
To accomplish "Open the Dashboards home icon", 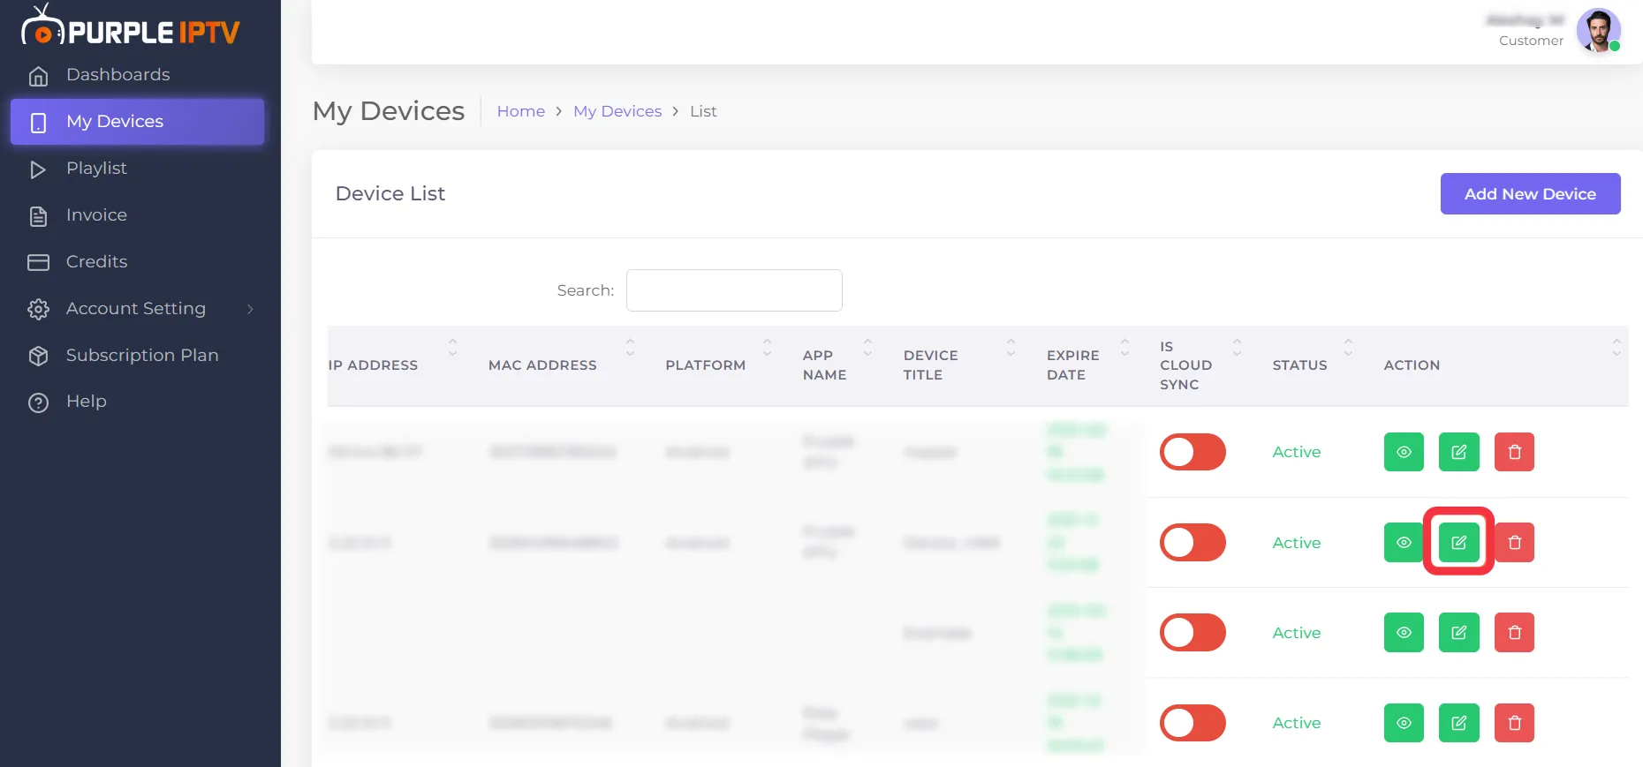I will click(x=38, y=76).
